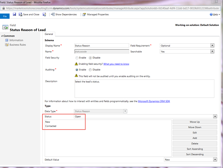Select Disable for Field Security
223x168 pixels.
(90, 58)
